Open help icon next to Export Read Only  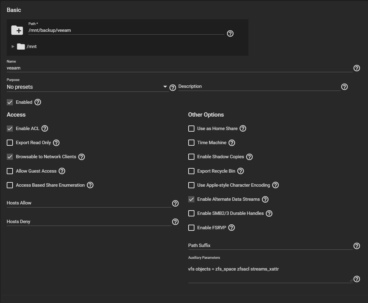pos(56,143)
